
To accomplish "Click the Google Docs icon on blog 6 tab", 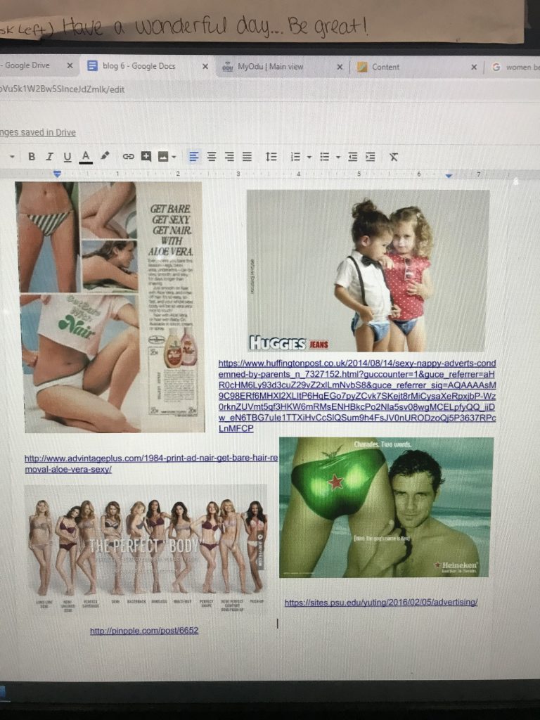I will (x=92, y=65).
